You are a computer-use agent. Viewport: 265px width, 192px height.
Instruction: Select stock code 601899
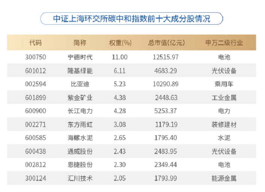[x=36, y=98]
